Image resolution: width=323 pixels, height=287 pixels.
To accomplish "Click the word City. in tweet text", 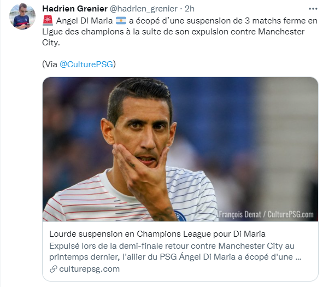I will [51, 43].
